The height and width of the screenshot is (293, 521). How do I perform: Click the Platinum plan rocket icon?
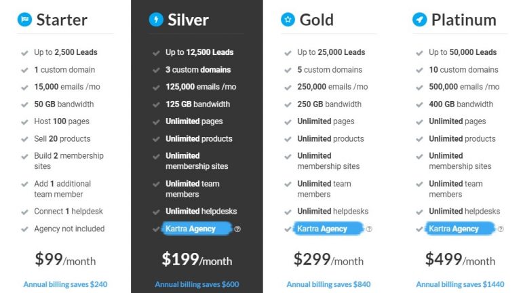pos(419,20)
